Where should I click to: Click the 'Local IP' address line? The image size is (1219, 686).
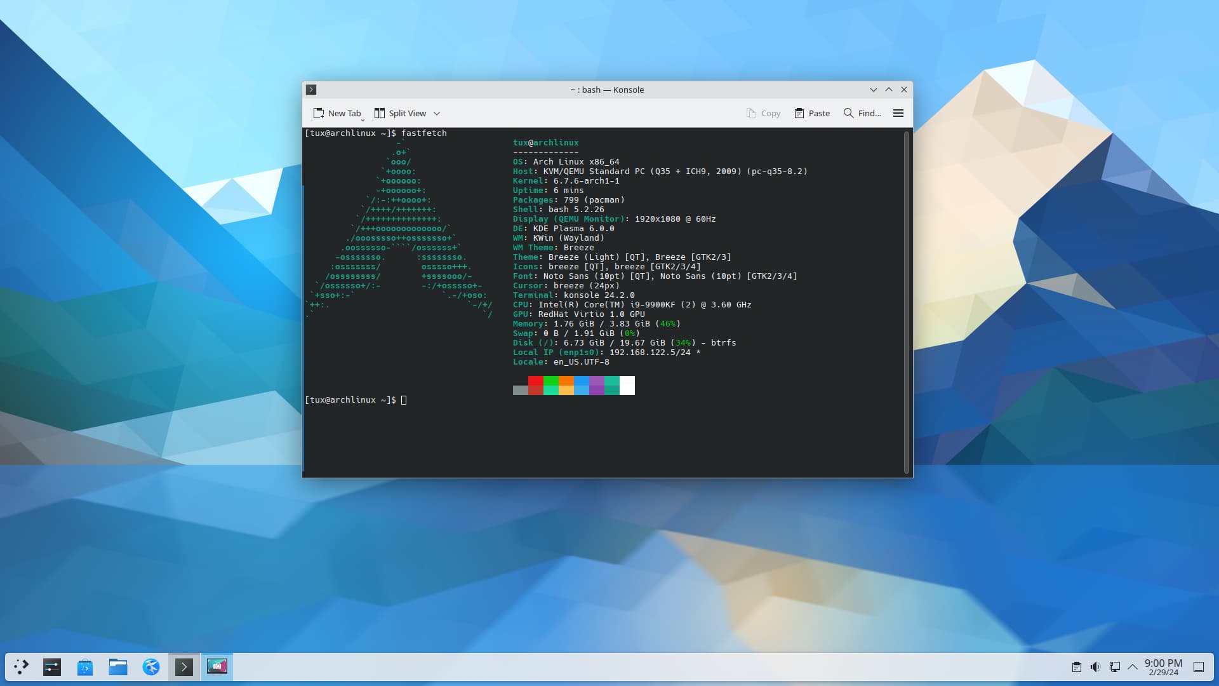click(x=607, y=353)
